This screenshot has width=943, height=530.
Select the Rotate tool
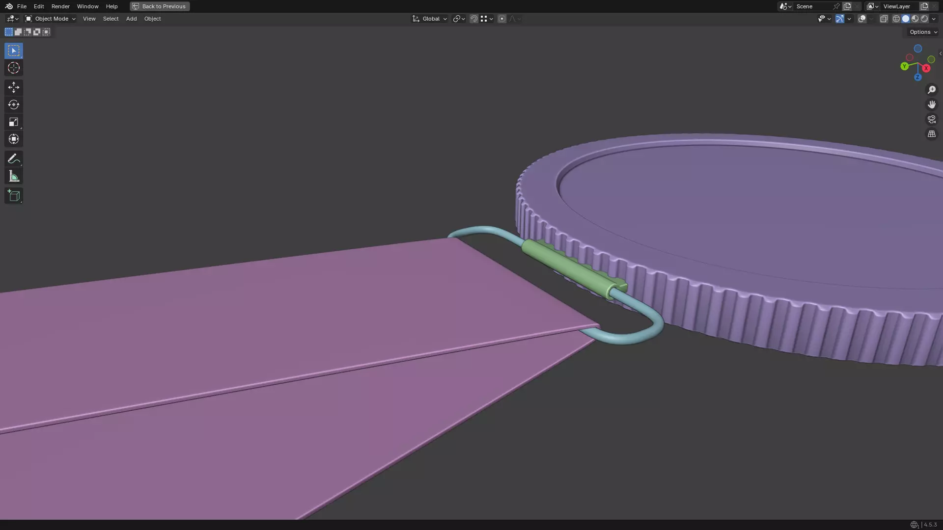(13, 105)
